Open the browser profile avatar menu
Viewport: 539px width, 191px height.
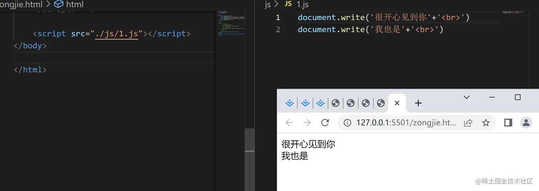click(x=526, y=123)
